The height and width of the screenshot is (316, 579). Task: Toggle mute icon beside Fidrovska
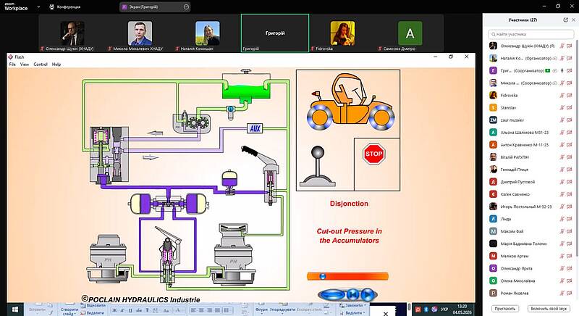pyautogui.click(x=562, y=96)
